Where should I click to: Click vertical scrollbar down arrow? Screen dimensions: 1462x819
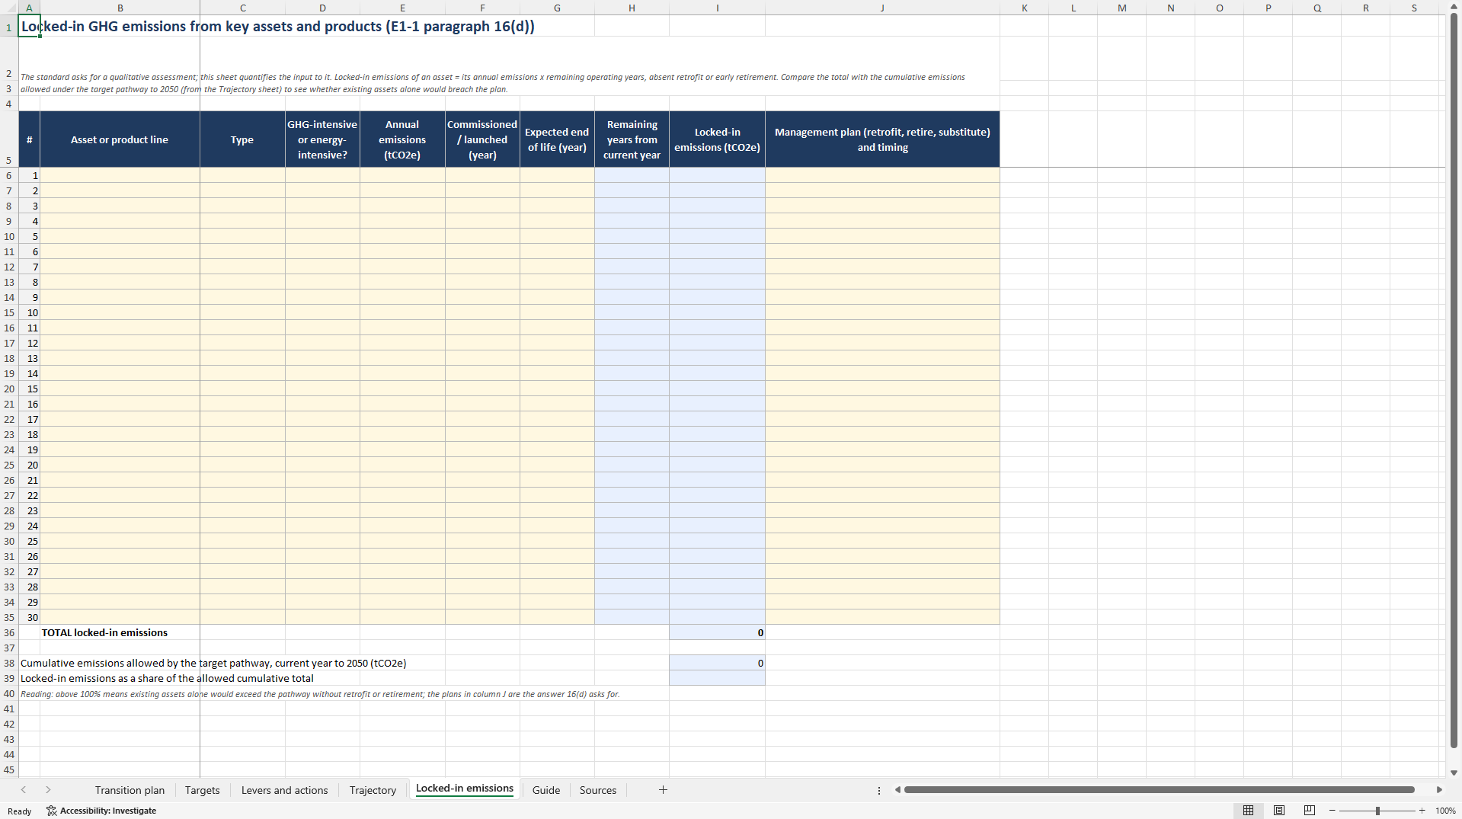[1454, 773]
